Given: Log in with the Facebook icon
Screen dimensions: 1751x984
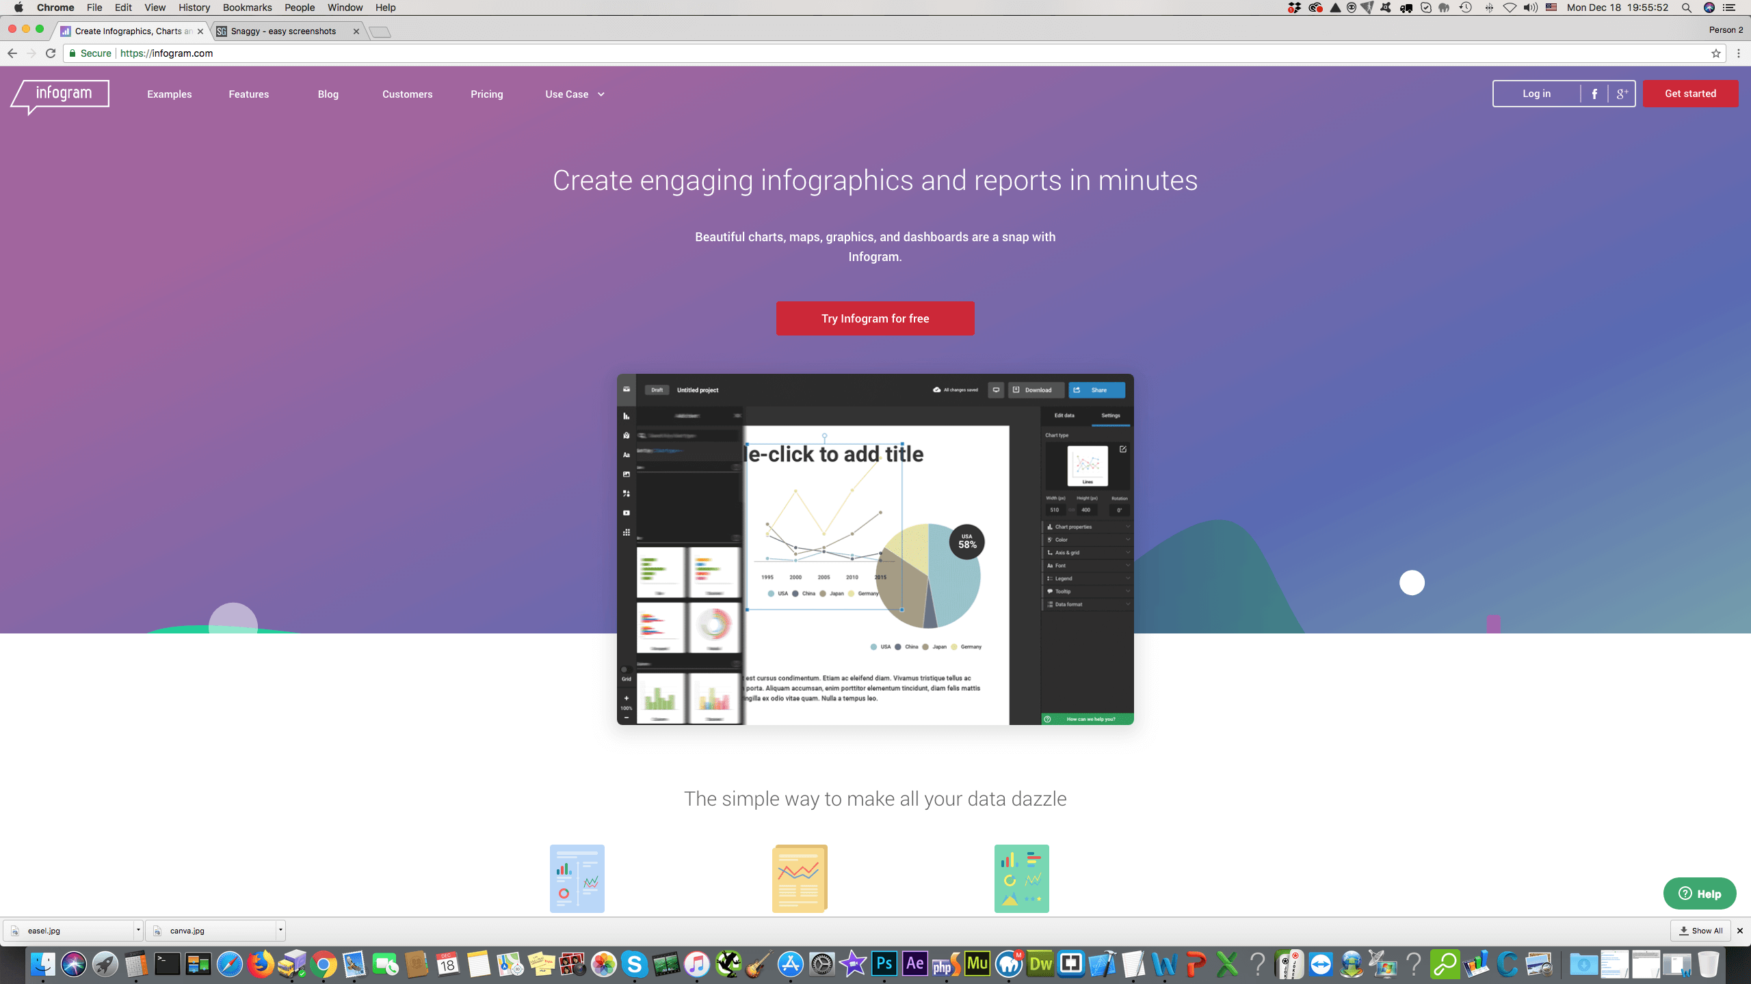Looking at the screenshot, I should point(1594,94).
